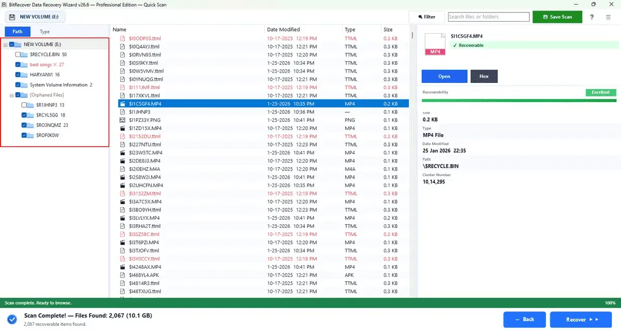Viewport: 621px width, 331px height.
Task: Uncheck the $RO3NQMZ folder checkbox
Action: 24,125
